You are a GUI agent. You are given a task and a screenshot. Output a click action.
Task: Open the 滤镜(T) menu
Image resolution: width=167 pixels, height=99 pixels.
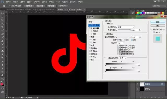click(x=51, y=2)
